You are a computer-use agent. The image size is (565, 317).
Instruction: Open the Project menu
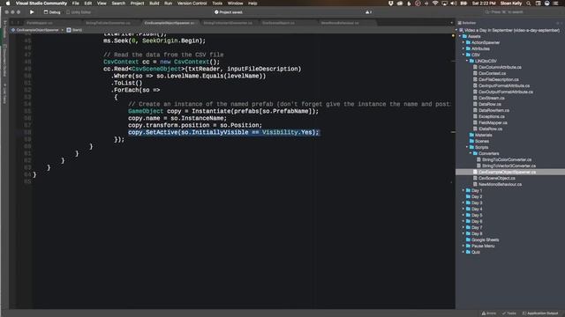pyautogui.click(x=137, y=4)
